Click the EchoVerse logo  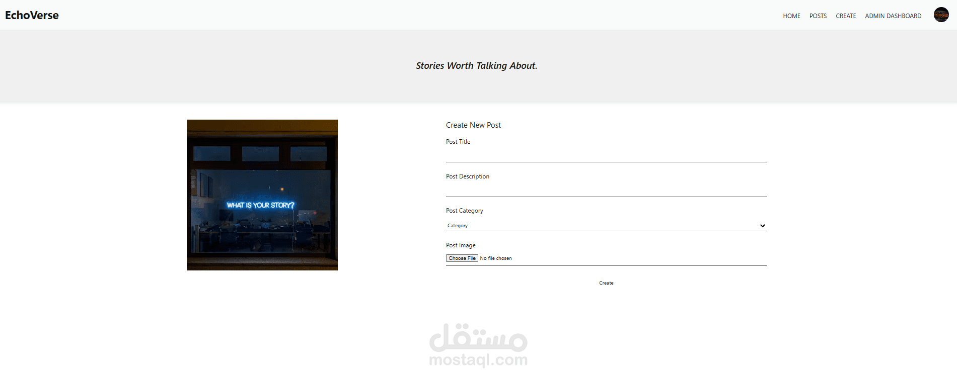[32, 15]
